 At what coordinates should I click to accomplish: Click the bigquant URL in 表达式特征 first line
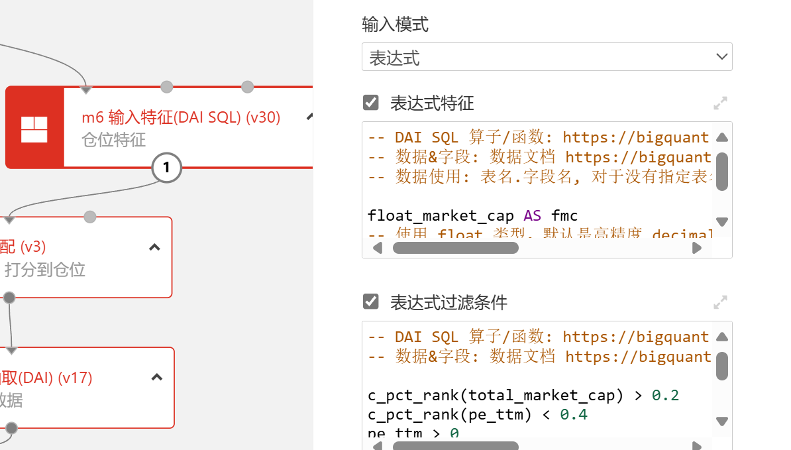point(635,137)
